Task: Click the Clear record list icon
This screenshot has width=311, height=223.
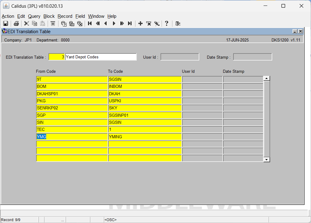Action: [53, 24]
